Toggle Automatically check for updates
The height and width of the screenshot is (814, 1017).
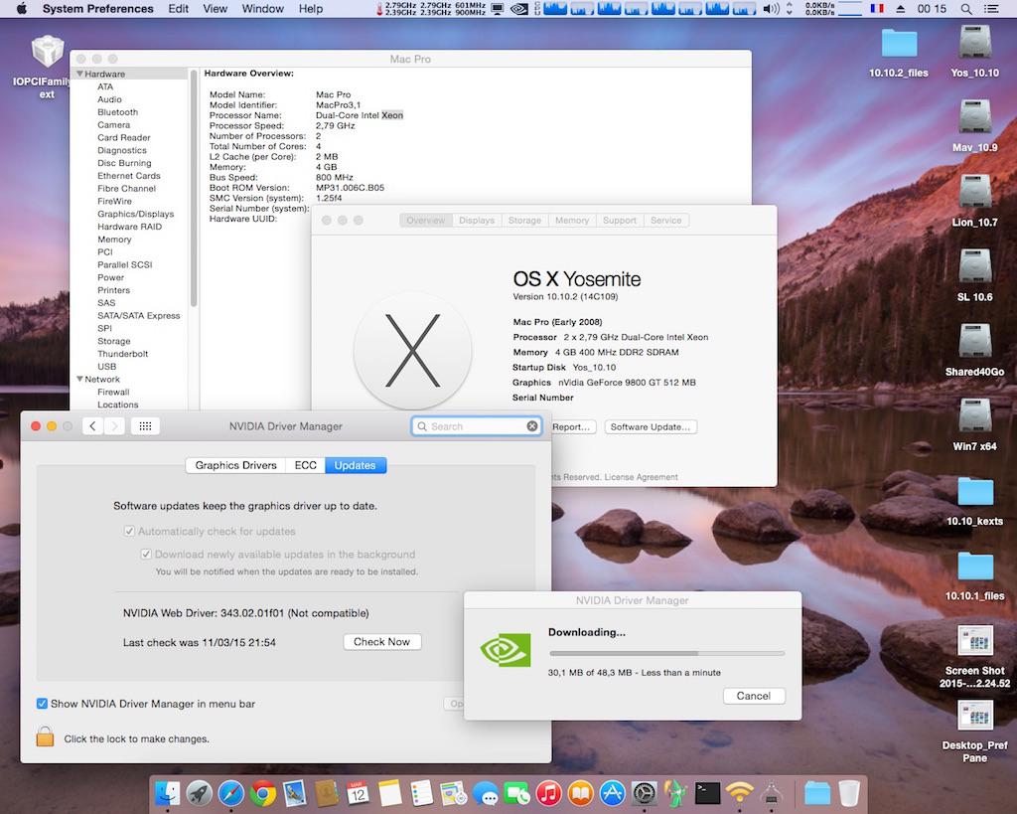pyautogui.click(x=129, y=532)
